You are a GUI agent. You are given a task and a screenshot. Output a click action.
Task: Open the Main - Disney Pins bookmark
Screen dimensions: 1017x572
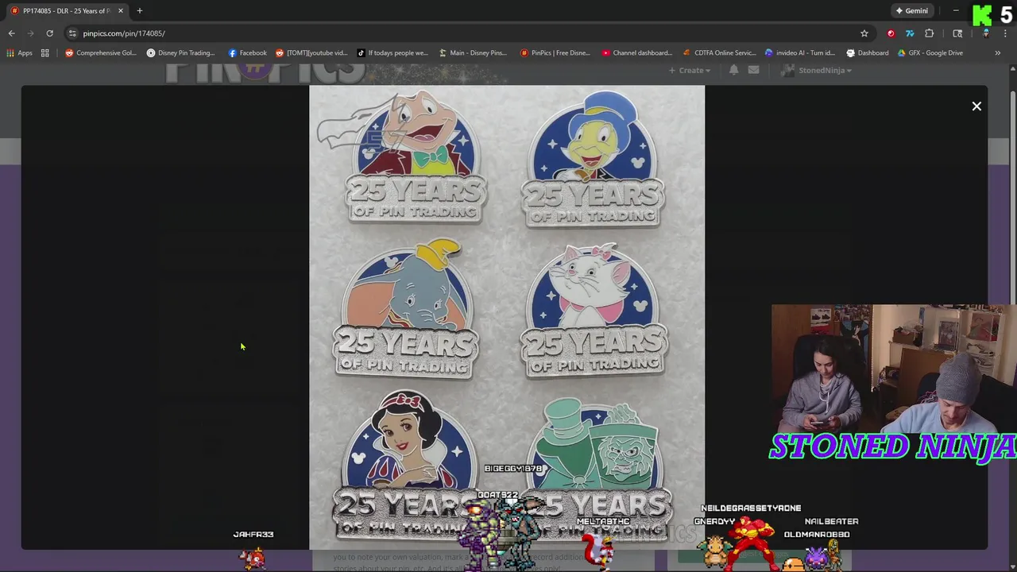[473, 53]
